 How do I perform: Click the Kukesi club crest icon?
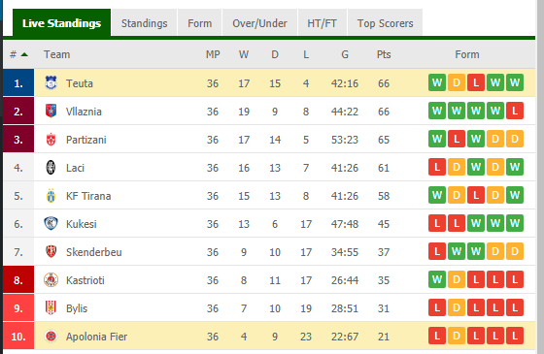tap(51, 224)
